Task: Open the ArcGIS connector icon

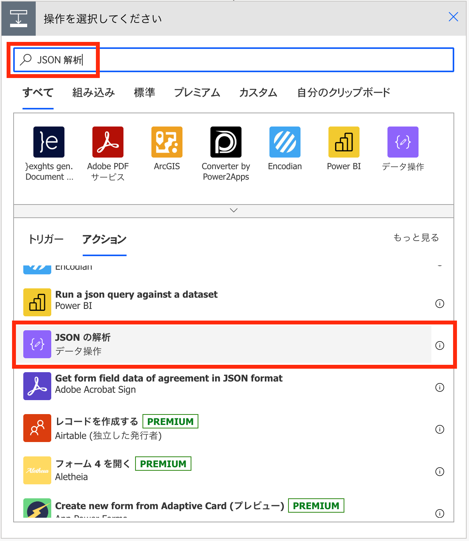Action: pyautogui.click(x=167, y=142)
